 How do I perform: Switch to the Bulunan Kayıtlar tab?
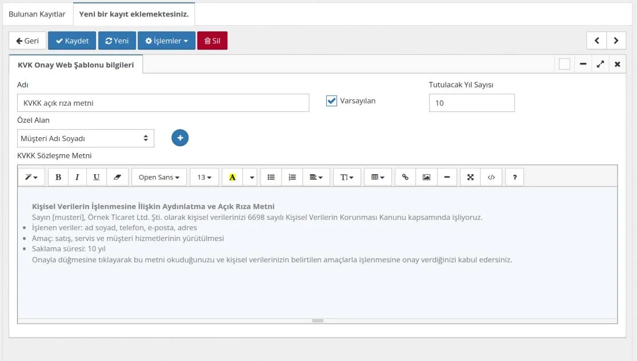coord(37,14)
